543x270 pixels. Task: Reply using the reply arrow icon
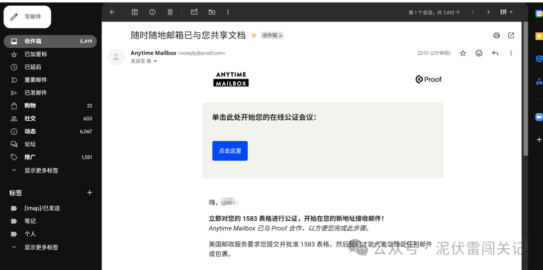tap(495, 53)
